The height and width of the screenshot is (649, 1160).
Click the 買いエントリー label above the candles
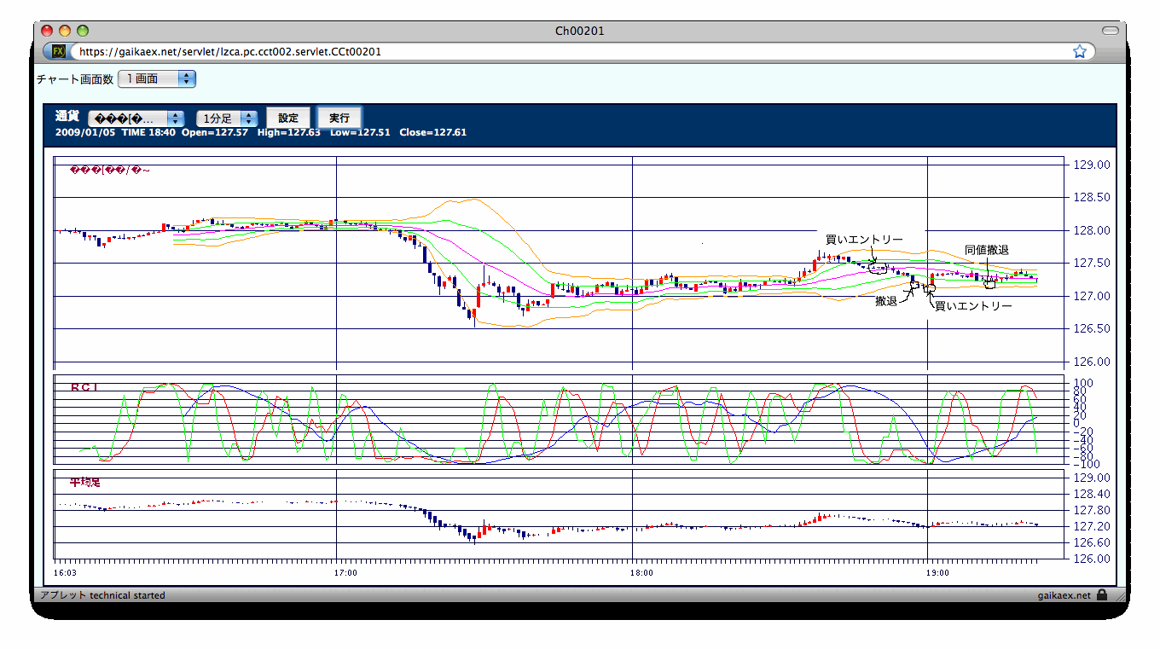click(x=864, y=240)
